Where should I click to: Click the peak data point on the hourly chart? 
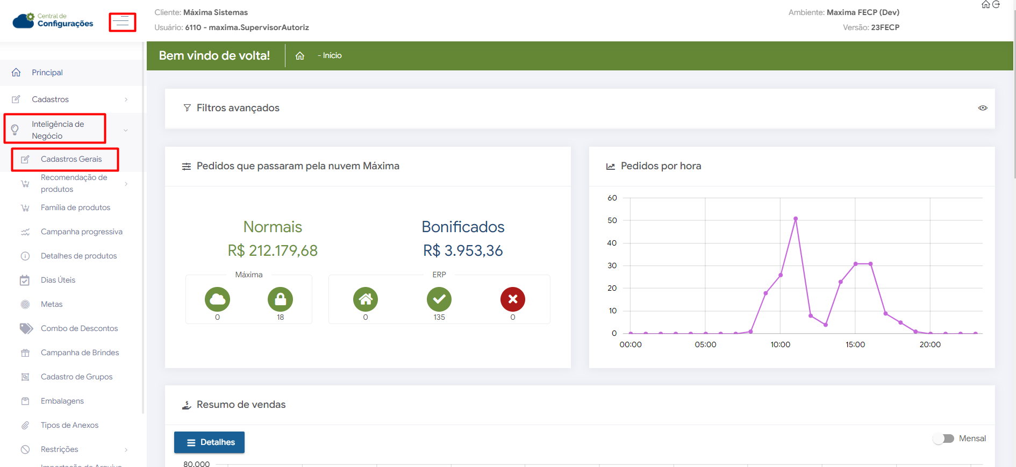click(x=796, y=219)
